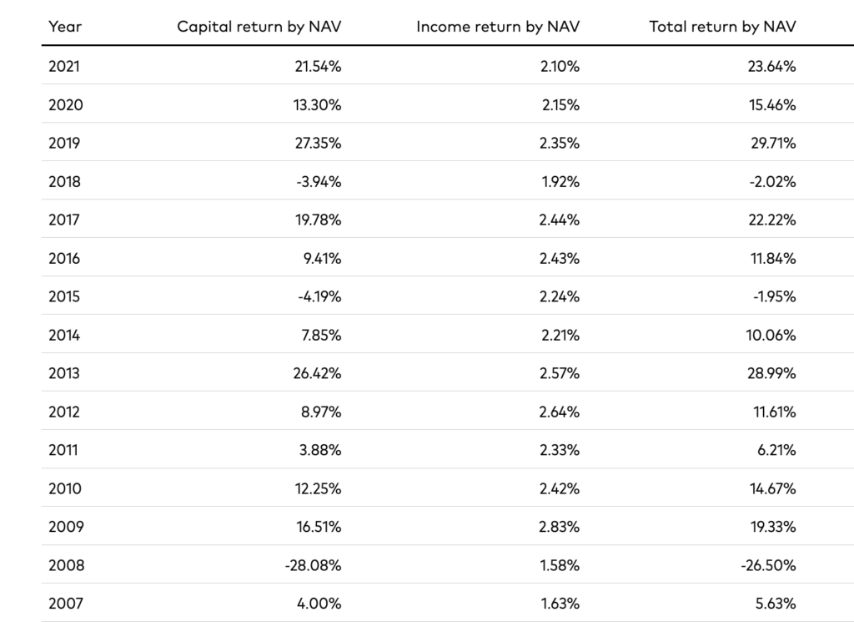Click the 2010 year cell

[64, 488]
